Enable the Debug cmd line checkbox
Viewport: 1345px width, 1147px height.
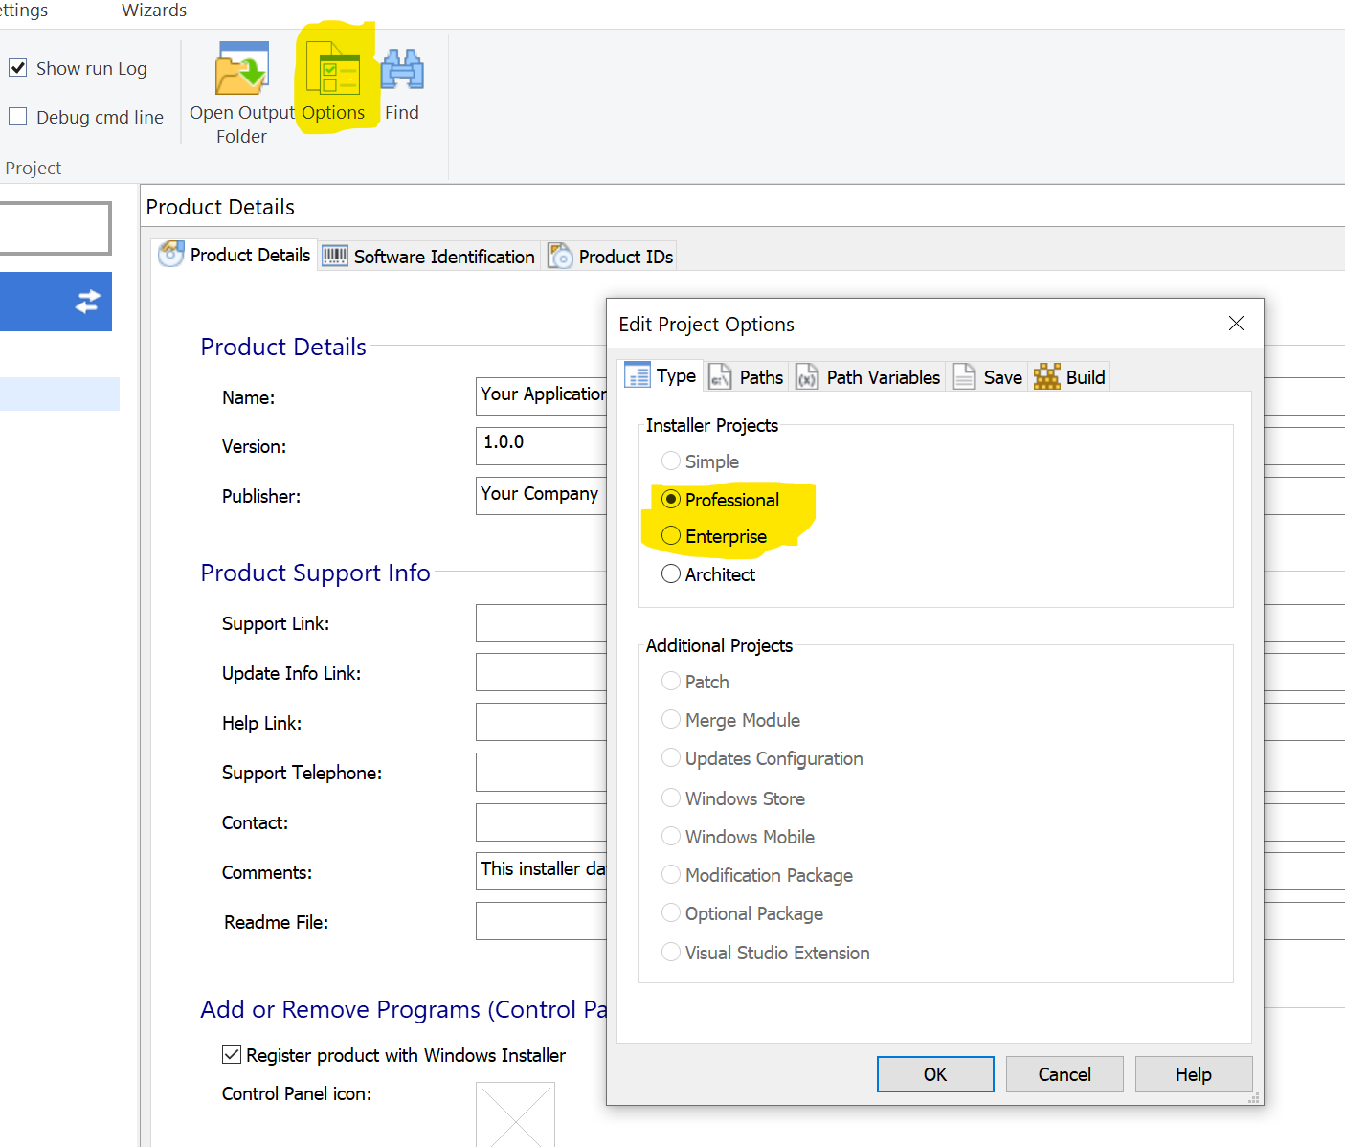click(x=18, y=117)
